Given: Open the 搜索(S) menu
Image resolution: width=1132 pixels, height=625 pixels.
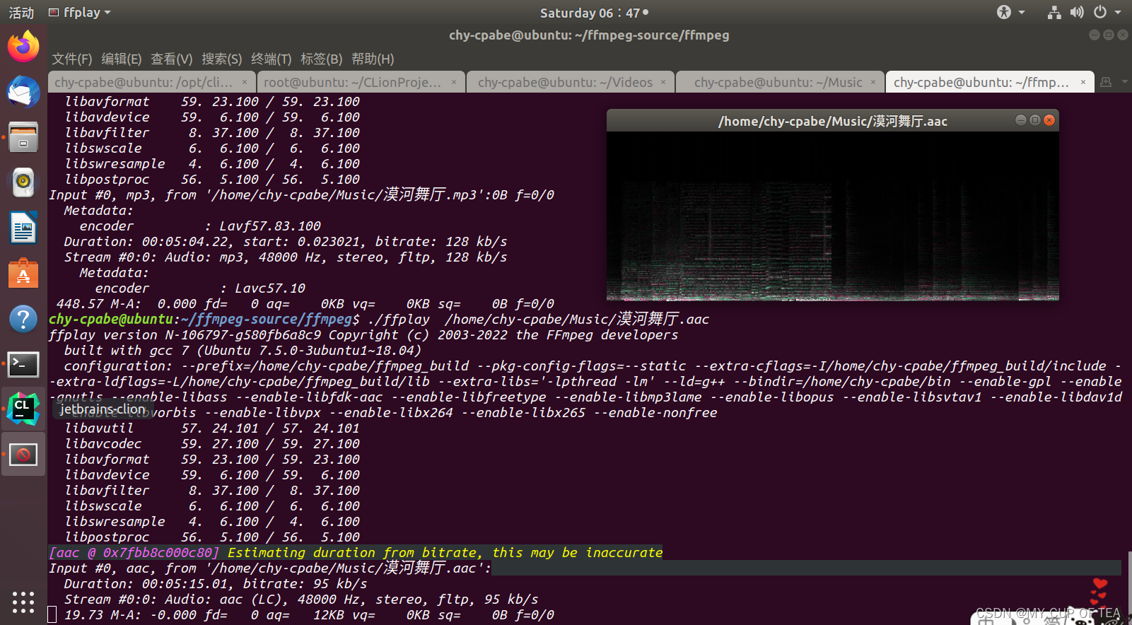Looking at the screenshot, I should [221, 59].
